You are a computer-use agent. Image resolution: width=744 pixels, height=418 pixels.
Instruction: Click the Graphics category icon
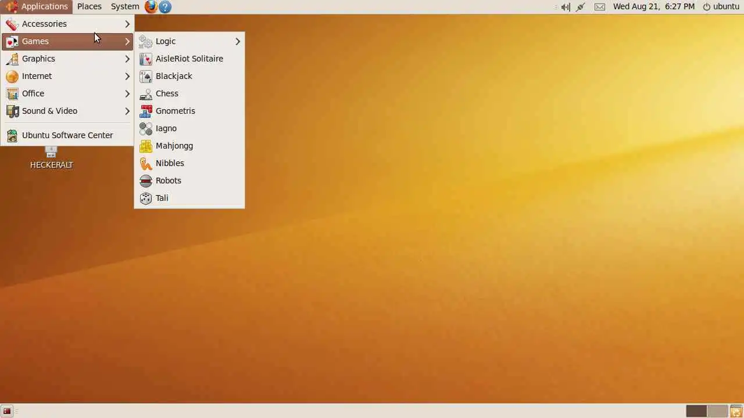12,59
